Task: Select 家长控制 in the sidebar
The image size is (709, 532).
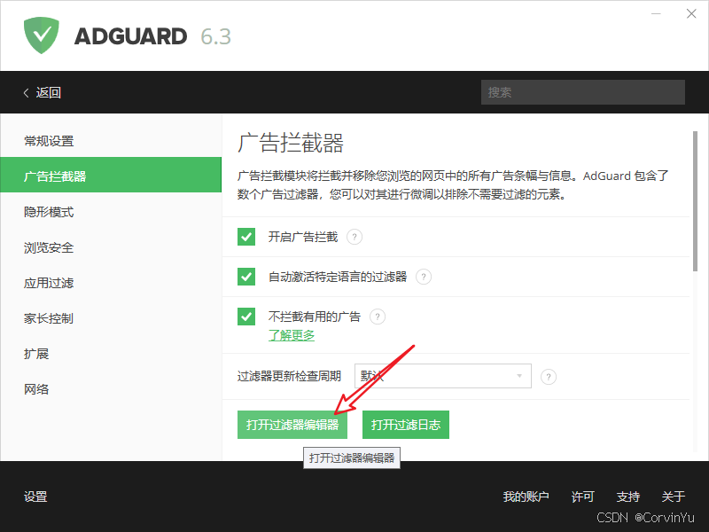Action: (111, 318)
